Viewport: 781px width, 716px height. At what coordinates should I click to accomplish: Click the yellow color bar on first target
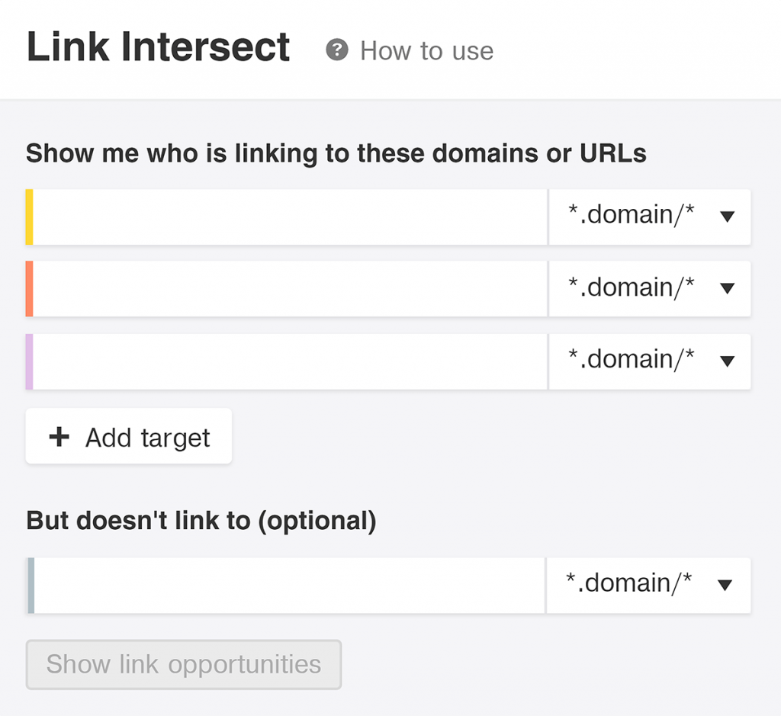(x=29, y=217)
